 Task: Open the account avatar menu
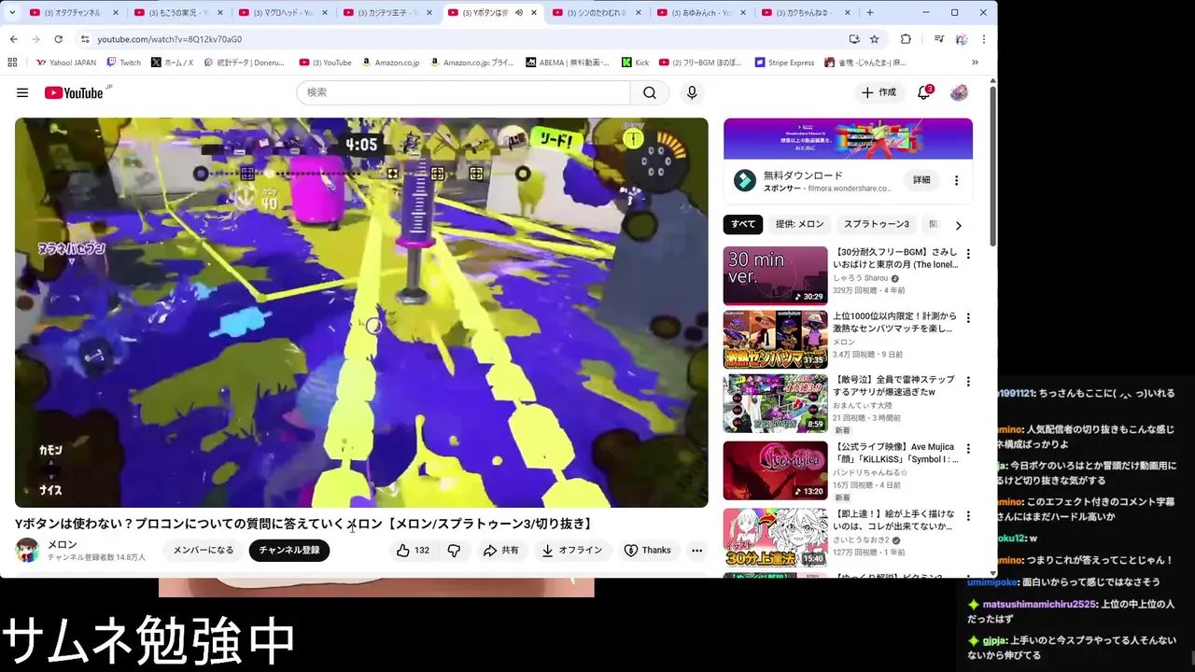tap(959, 92)
